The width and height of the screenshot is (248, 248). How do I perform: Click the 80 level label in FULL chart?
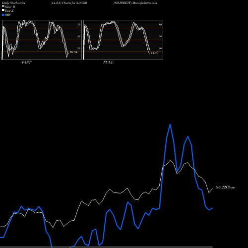pyautogui.click(x=160, y=24)
